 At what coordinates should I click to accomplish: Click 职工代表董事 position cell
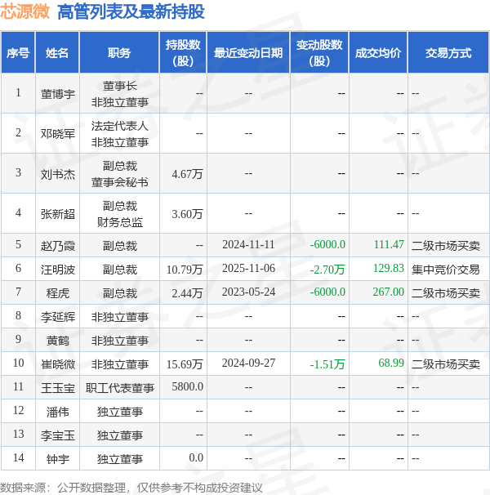click(x=120, y=388)
